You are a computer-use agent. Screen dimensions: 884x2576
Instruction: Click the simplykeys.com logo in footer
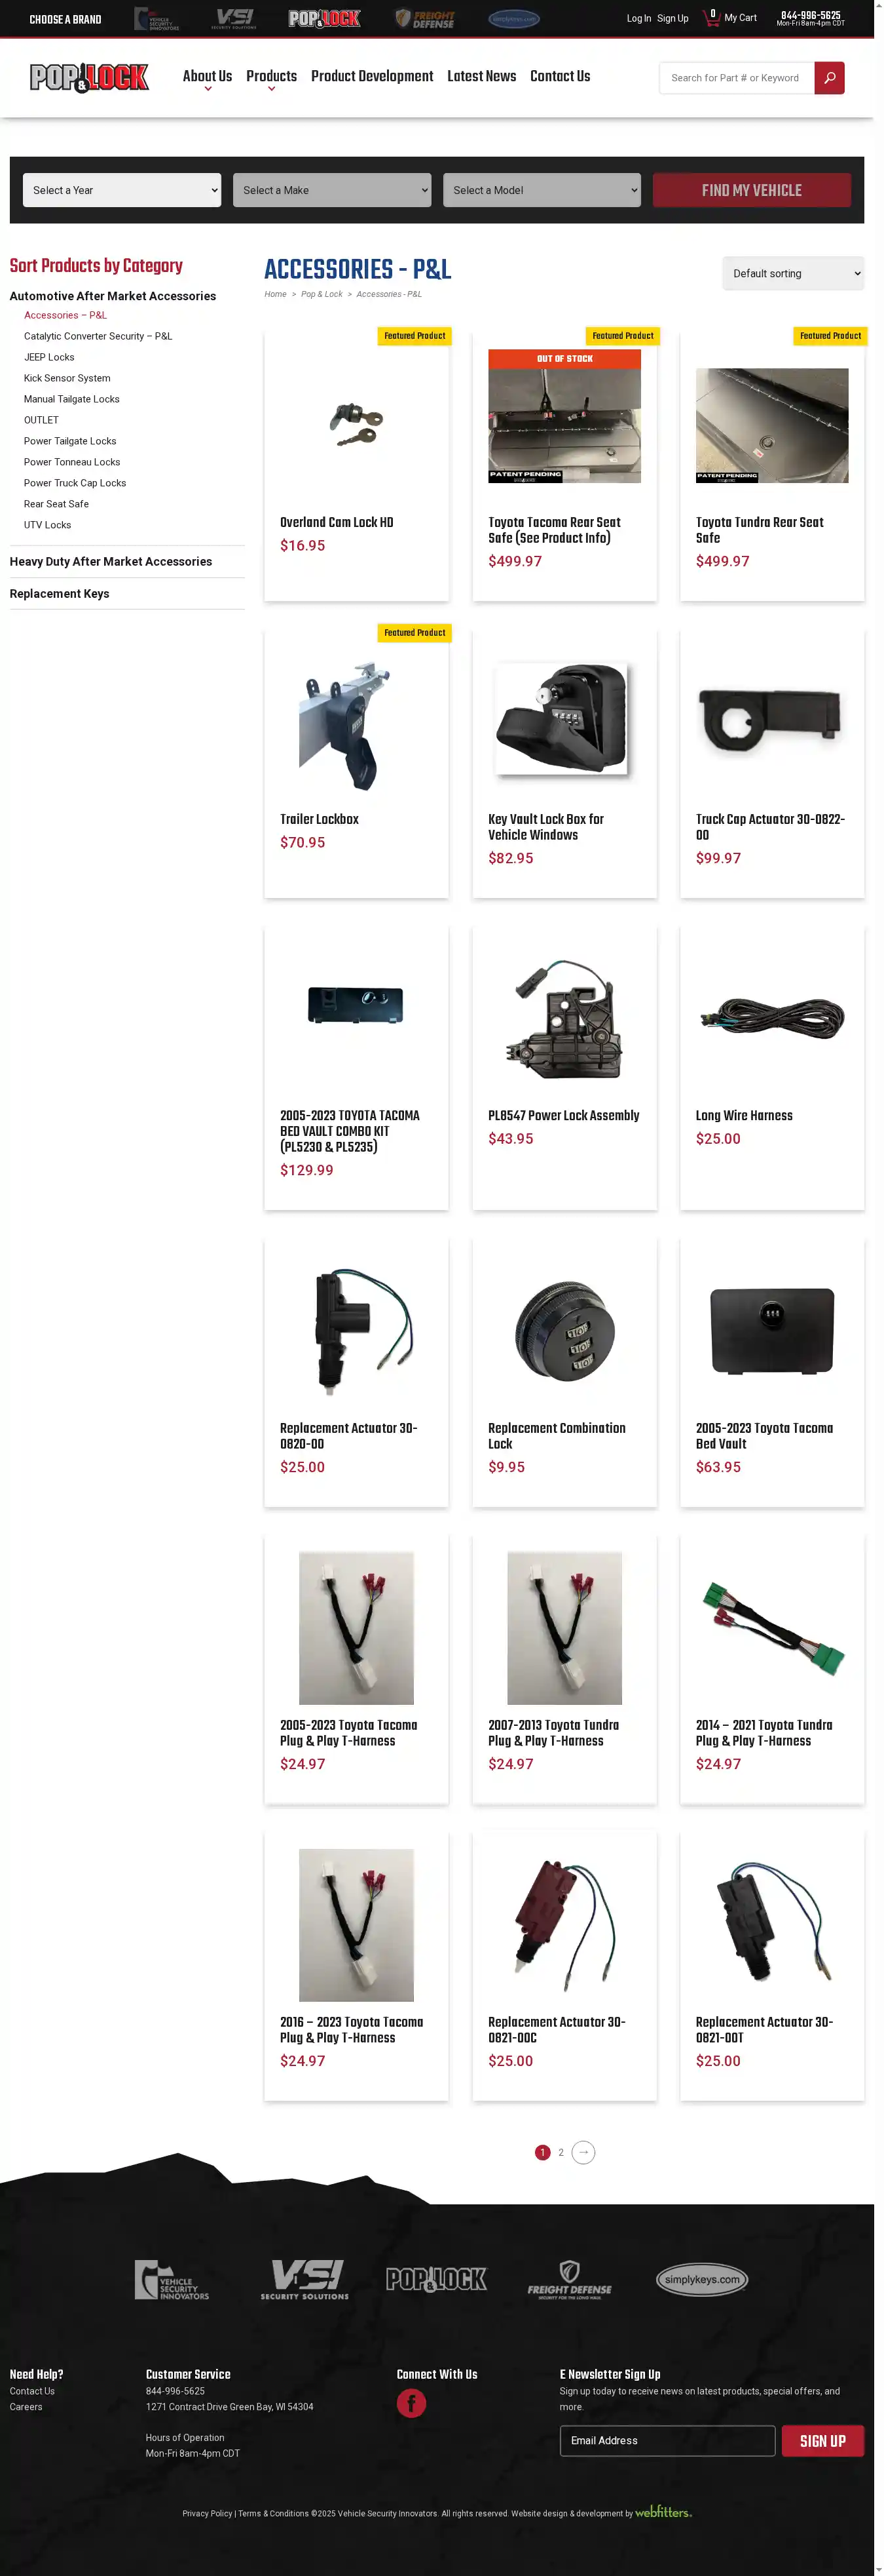(x=701, y=2280)
